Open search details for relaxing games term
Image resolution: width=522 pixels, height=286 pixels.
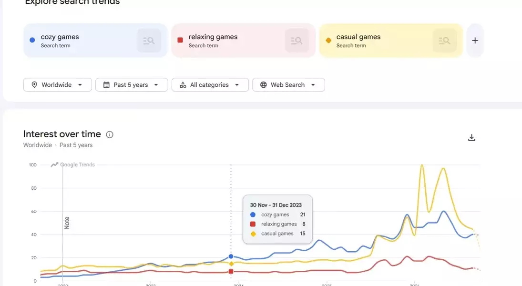297,41
